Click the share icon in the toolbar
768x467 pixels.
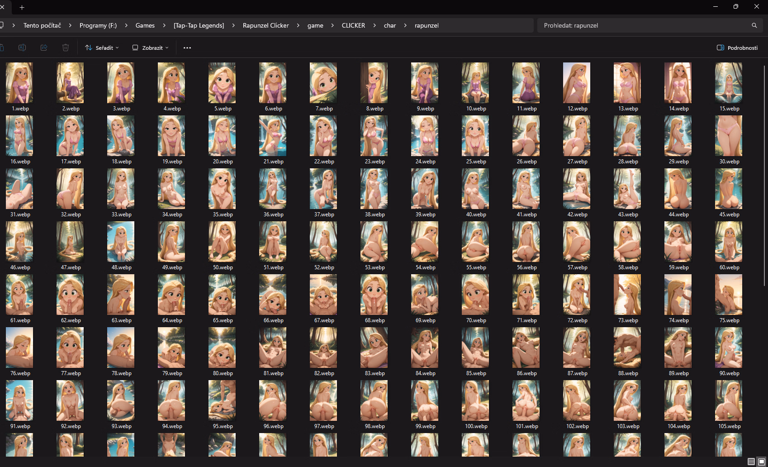(44, 48)
